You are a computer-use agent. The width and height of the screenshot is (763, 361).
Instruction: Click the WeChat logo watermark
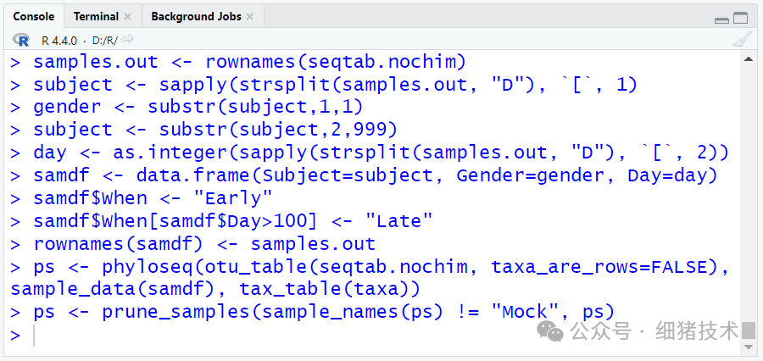pos(551,331)
